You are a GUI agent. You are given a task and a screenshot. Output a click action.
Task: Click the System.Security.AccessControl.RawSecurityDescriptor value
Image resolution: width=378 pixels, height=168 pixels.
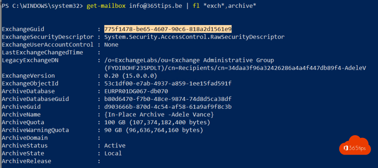pos(194,37)
